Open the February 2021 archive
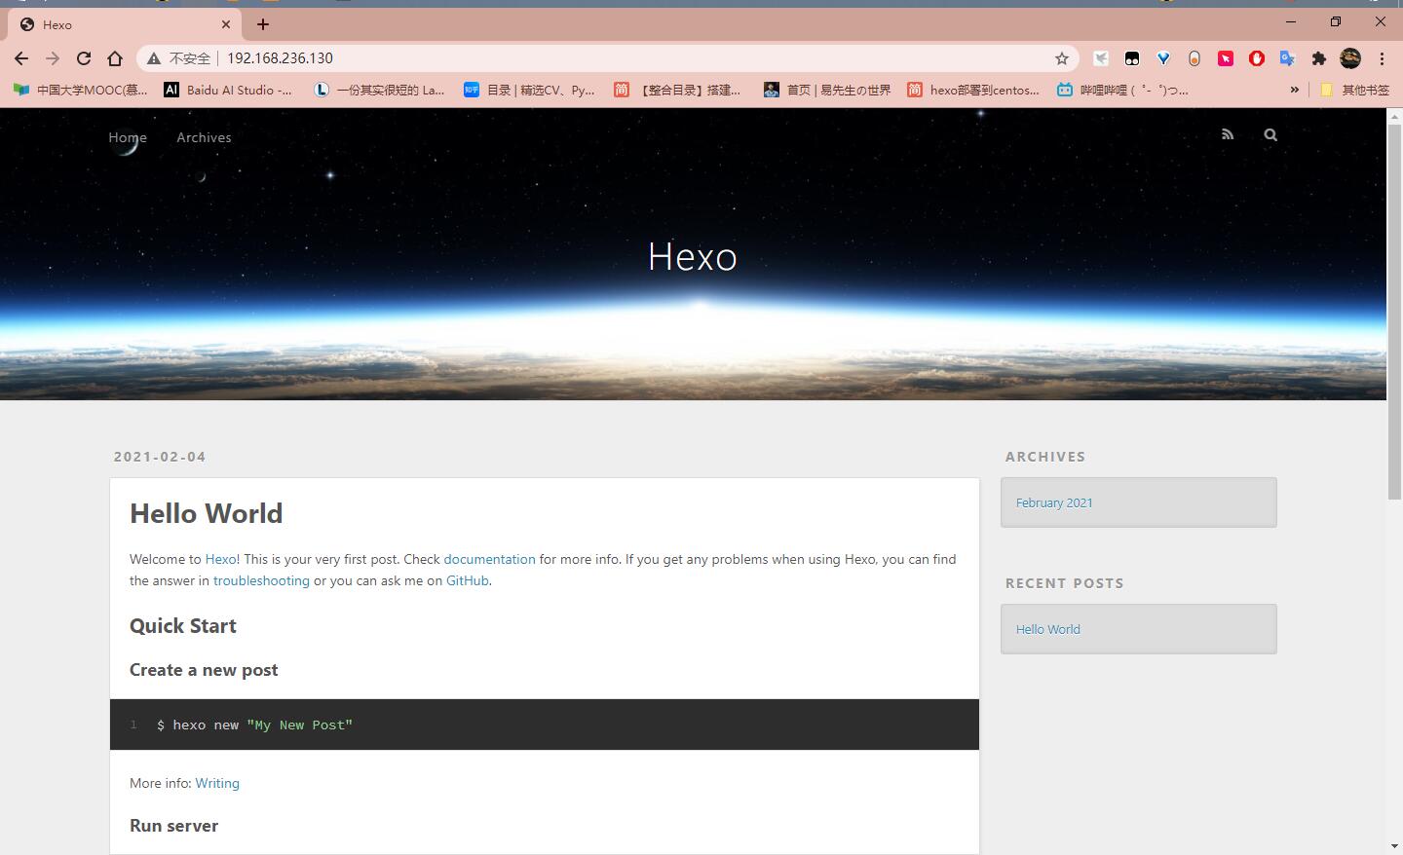This screenshot has width=1403, height=855. [x=1054, y=502]
